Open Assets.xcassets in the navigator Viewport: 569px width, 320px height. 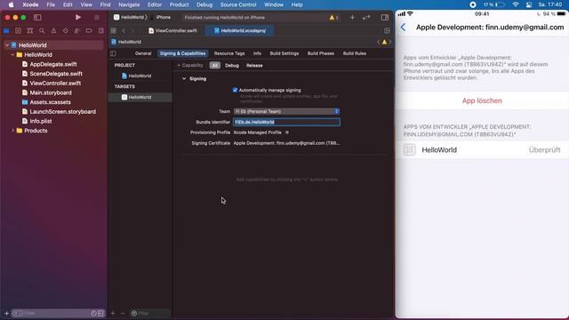point(50,102)
